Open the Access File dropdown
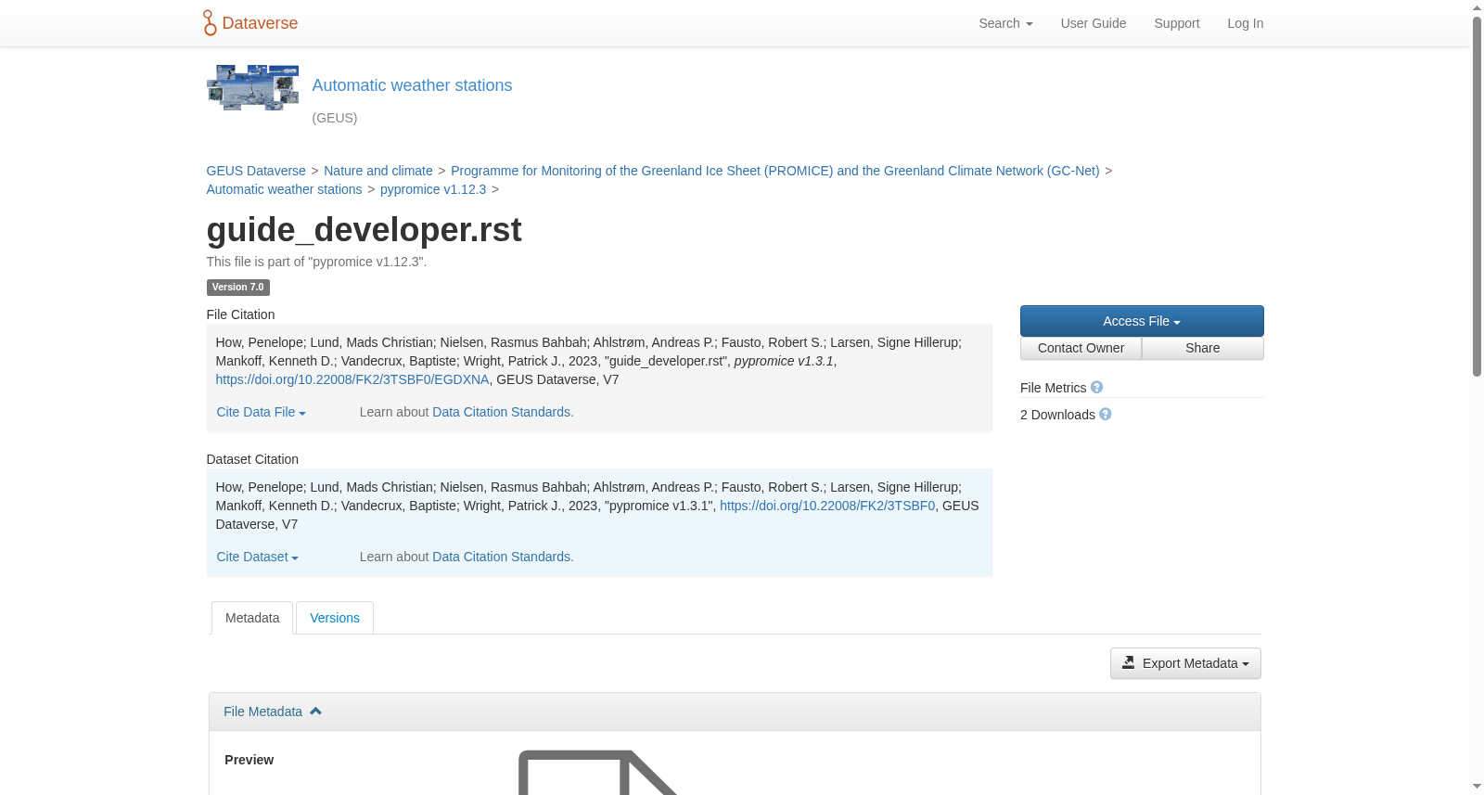Screen dimensions: 1484x795 1142,321
